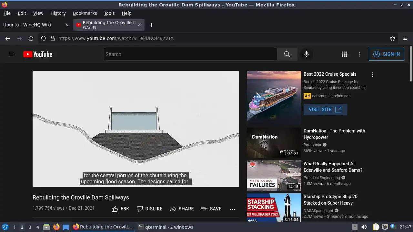The image size is (413, 232).
Task: Open the cruise ship ad thumbnail
Action: (x=274, y=98)
